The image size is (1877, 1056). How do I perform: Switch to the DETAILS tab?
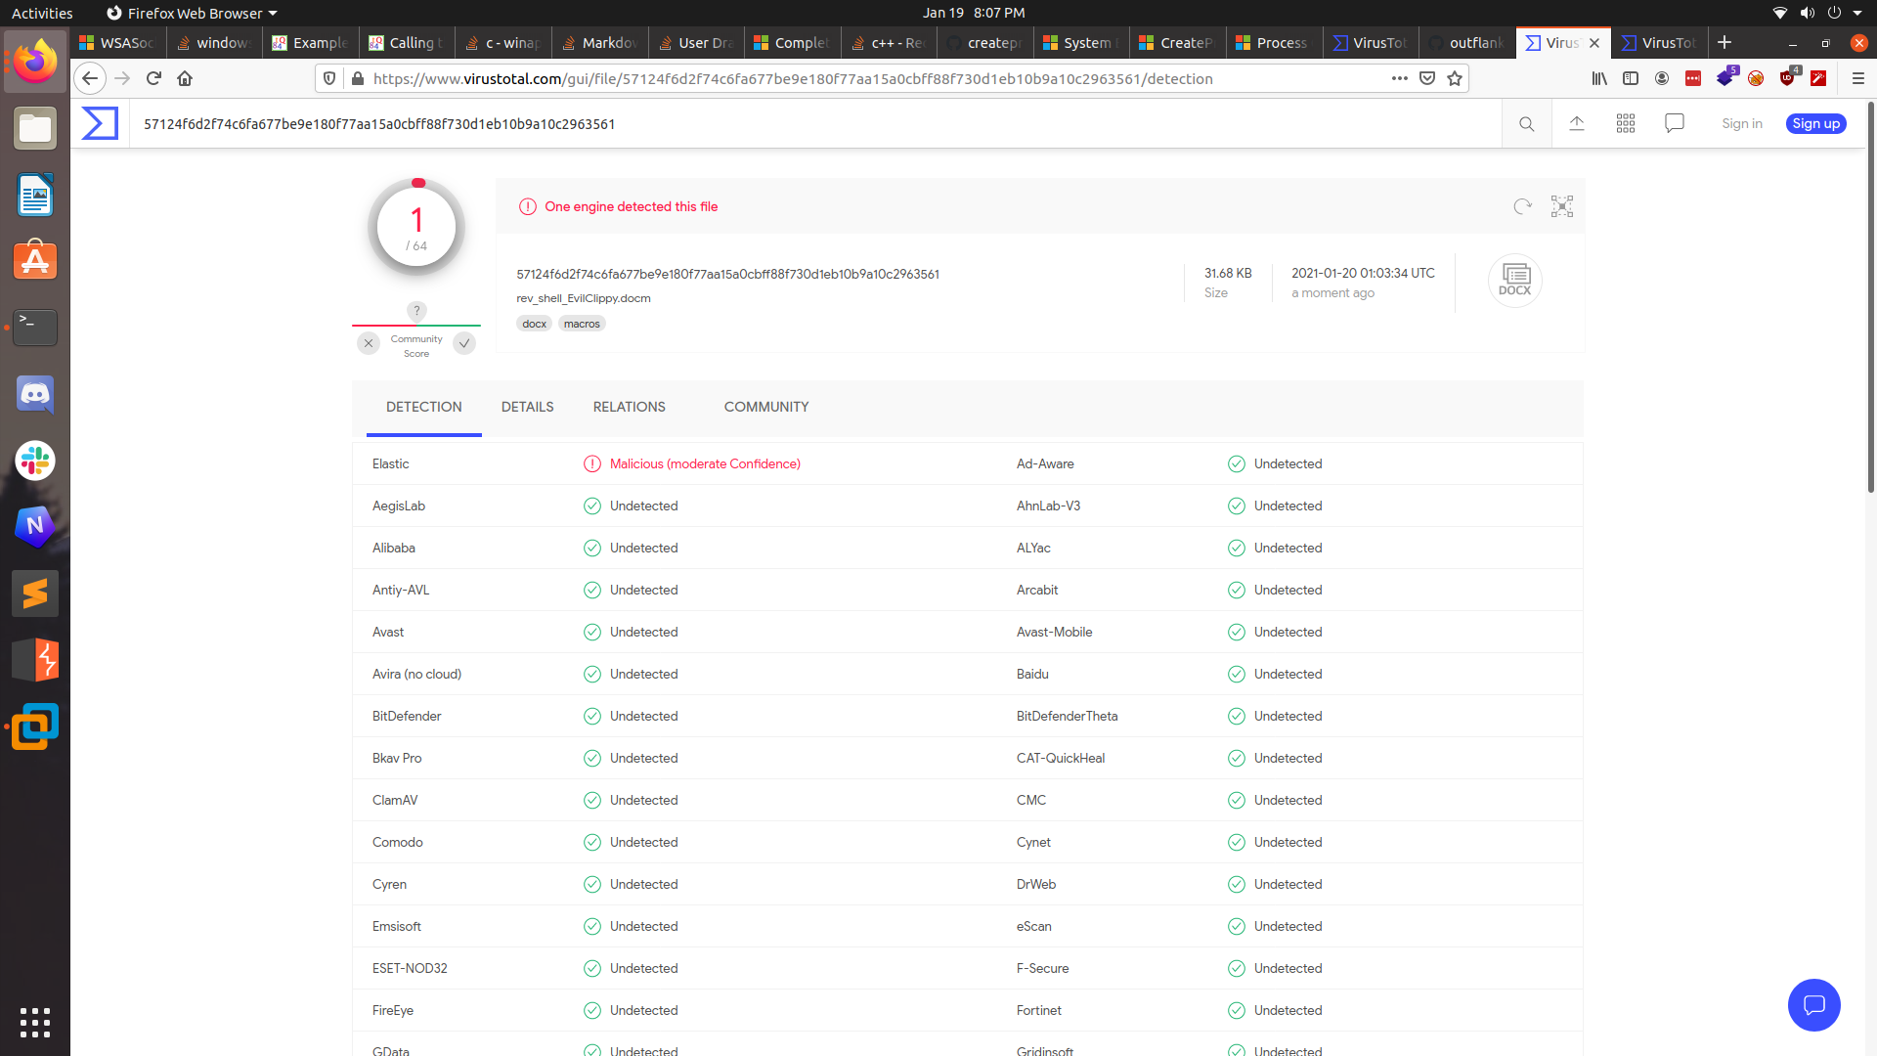click(527, 407)
